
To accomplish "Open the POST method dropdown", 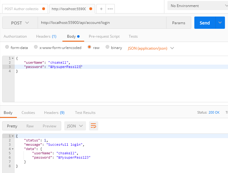I will click(x=20, y=23).
